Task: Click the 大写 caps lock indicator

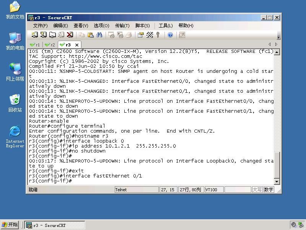Action: [x=257, y=190]
